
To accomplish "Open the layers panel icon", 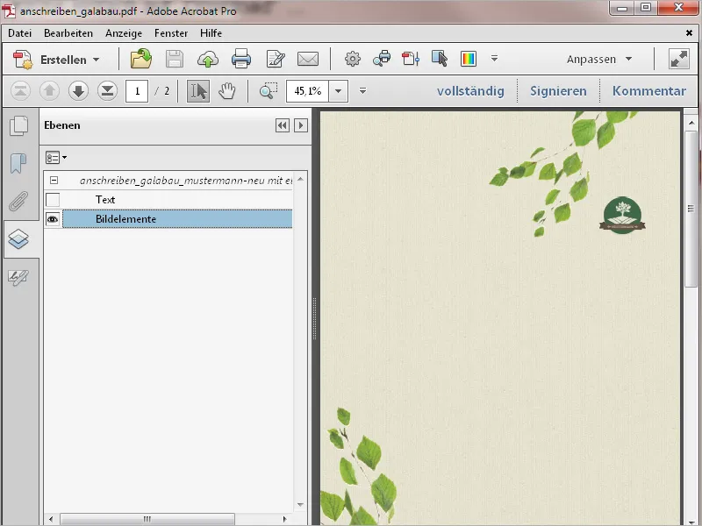I will (x=18, y=239).
